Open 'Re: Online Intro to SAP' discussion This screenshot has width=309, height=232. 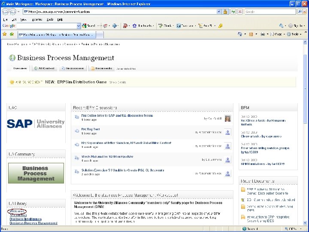[117, 116]
